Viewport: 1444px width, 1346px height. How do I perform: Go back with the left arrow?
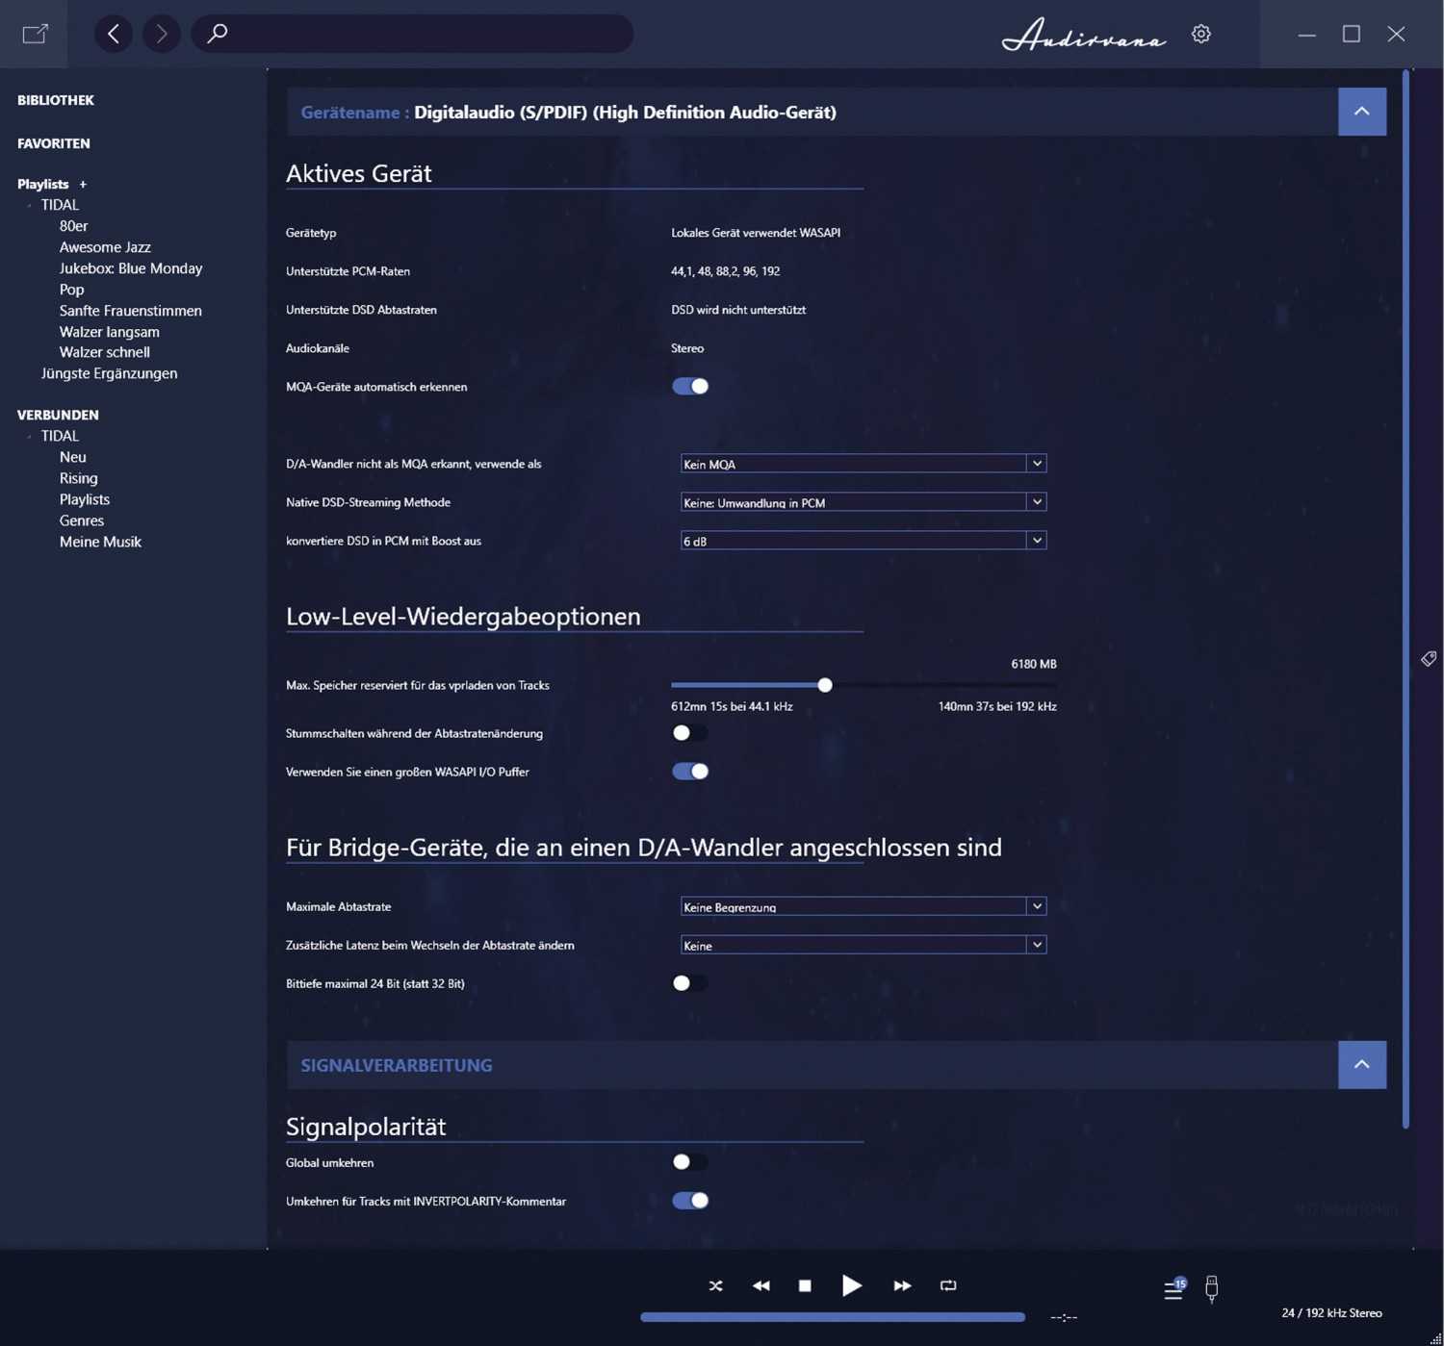(114, 34)
